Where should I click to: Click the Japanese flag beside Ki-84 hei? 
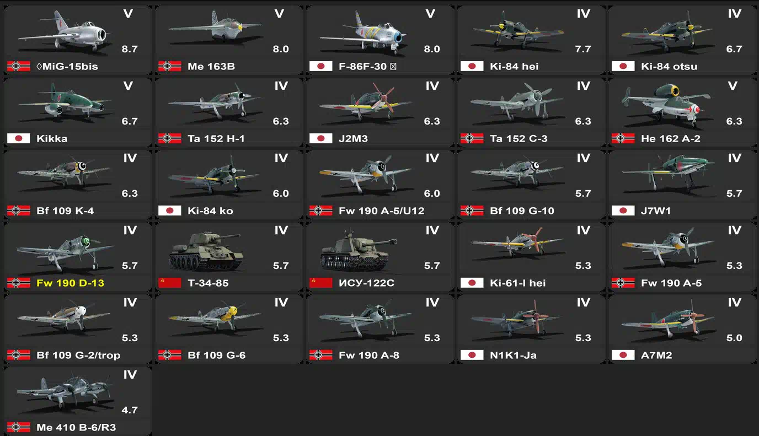click(472, 66)
